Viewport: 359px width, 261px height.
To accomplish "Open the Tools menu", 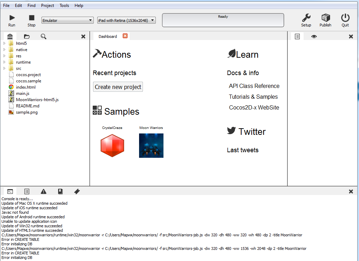I will 64,6.
